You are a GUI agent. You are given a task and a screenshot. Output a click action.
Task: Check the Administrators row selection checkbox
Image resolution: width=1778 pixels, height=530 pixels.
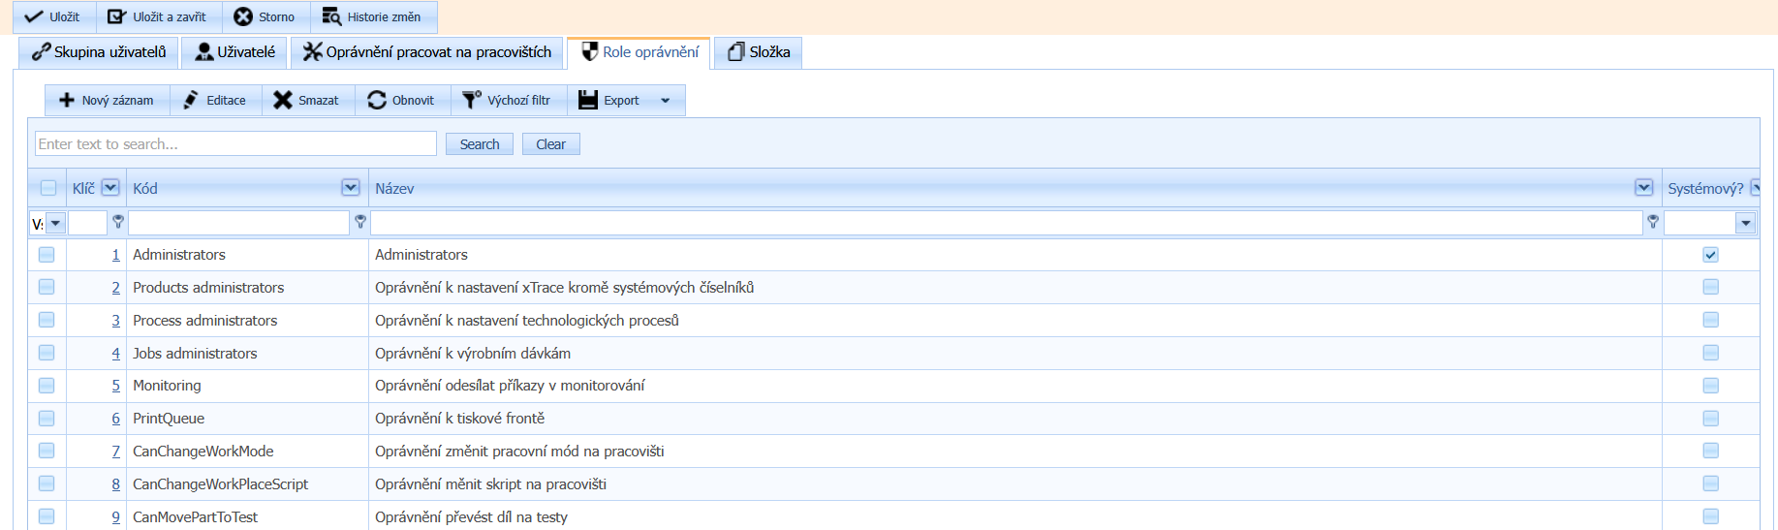(47, 255)
